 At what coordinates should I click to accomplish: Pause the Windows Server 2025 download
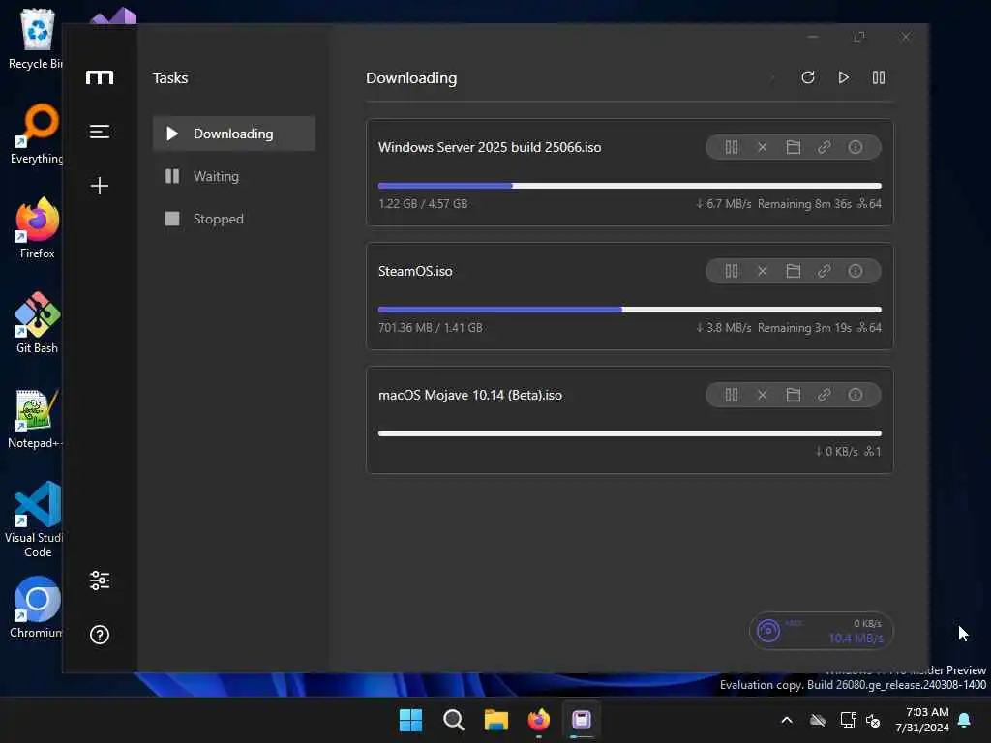(x=732, y=147)
